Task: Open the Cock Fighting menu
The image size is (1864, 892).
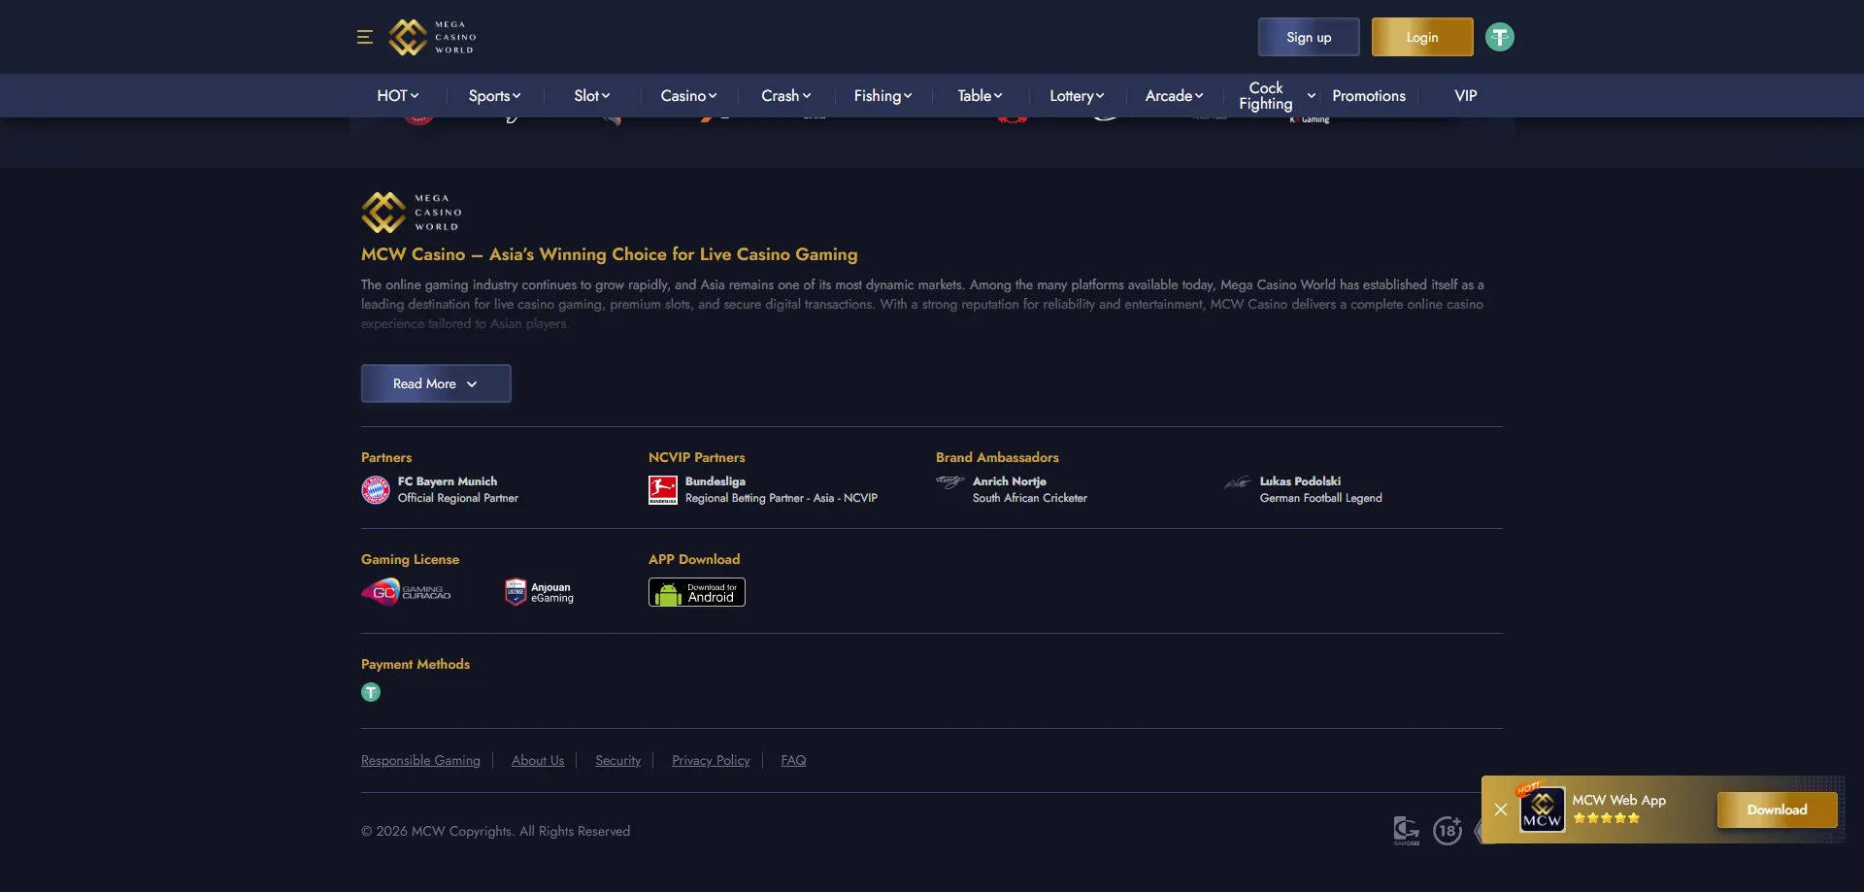Action: [1278, 95]
